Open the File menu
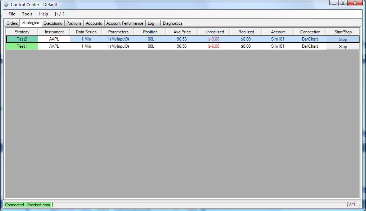Image resolution: width=366 pixels, height=211 pixels. (12, 14)
